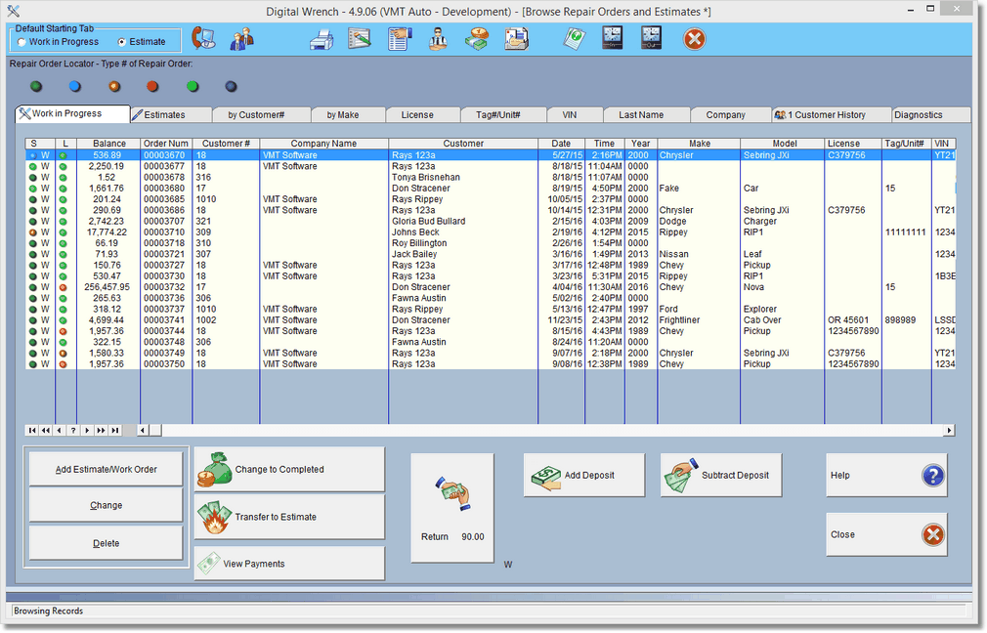
Task: Click the red status dot filter
Action: click(151, 86)
